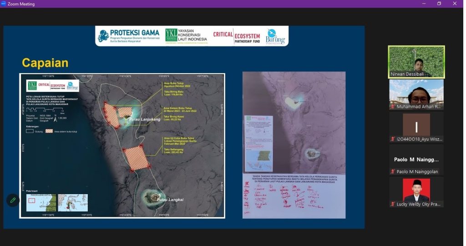The image size is (466, 246).
Task: Click the Pulau Lanjukang map label
Action: tap(145, 119)
